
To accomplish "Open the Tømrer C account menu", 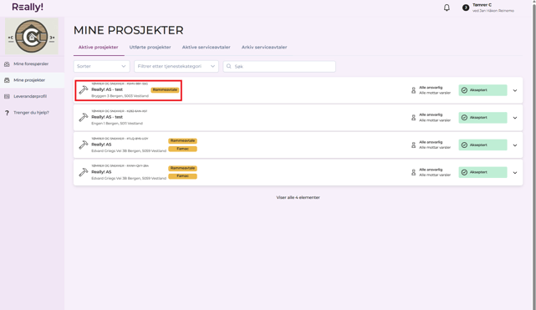I will point(493,8).
